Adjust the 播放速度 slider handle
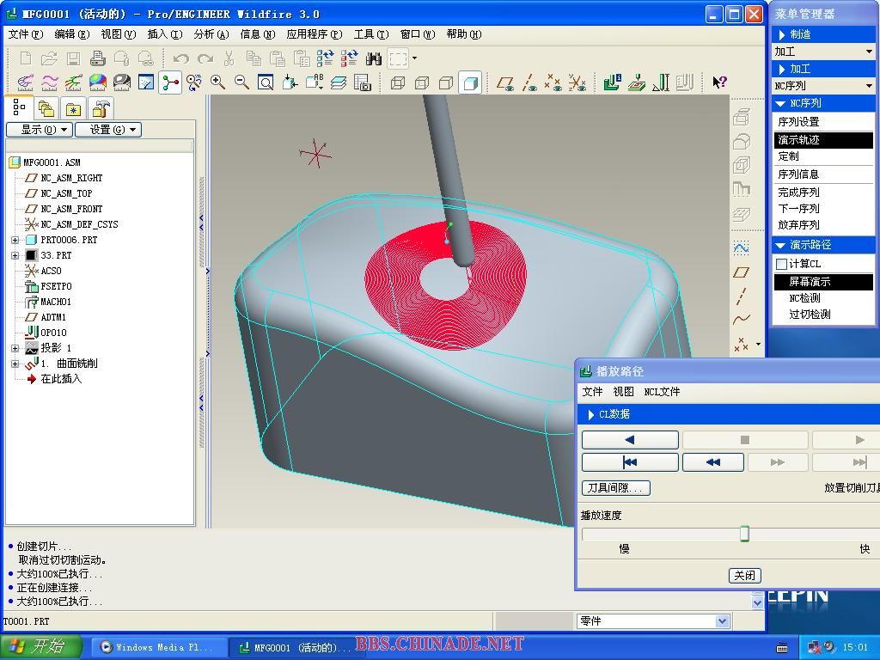Screen dimensions: 880x660 744,533
